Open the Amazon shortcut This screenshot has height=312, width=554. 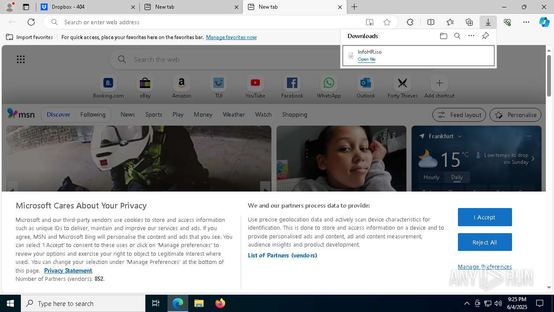(181, 87)
